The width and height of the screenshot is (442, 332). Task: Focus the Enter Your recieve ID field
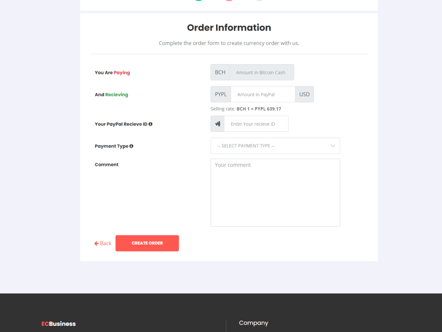click(256, 124)
